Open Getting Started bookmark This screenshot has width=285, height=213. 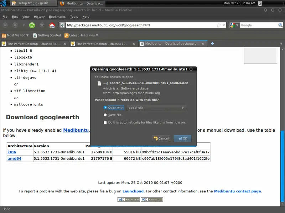[47, 35]
